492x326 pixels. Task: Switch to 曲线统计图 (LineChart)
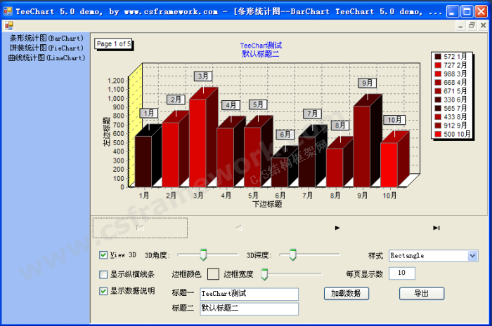point(46,57)
